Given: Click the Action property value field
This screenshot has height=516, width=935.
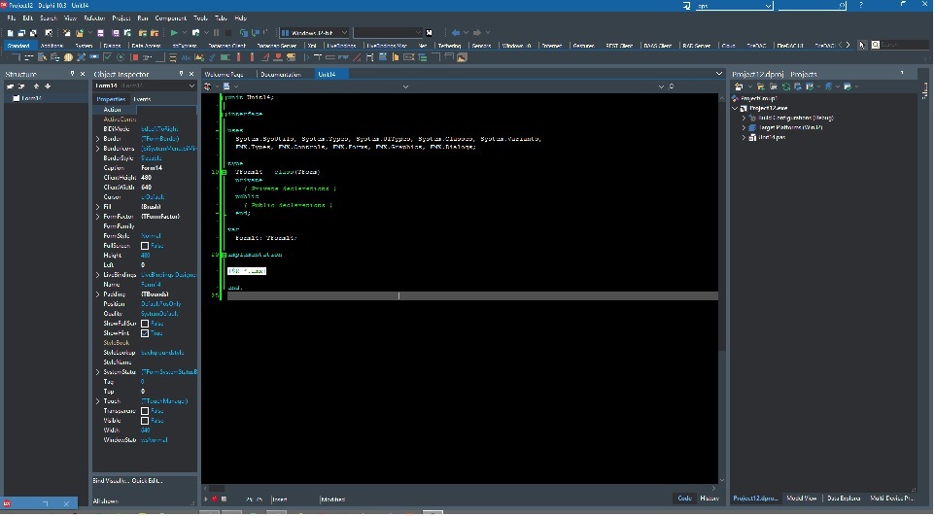Looking at the screenshot, I should tap(166, 110).
